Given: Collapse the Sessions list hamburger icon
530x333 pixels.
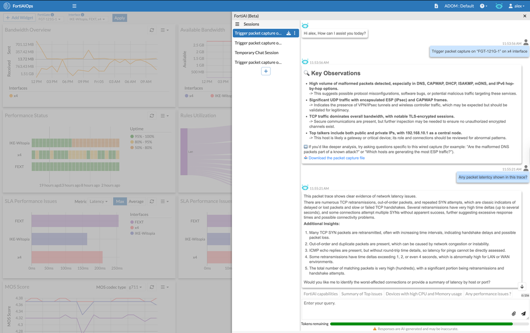Looking at the screenshot, I should click(x=237, y=24).
